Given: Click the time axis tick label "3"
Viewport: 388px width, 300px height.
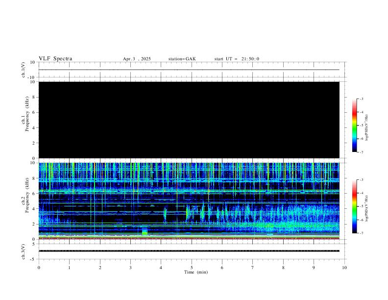Looking at the screenshot, I should (x=130, y=268).
